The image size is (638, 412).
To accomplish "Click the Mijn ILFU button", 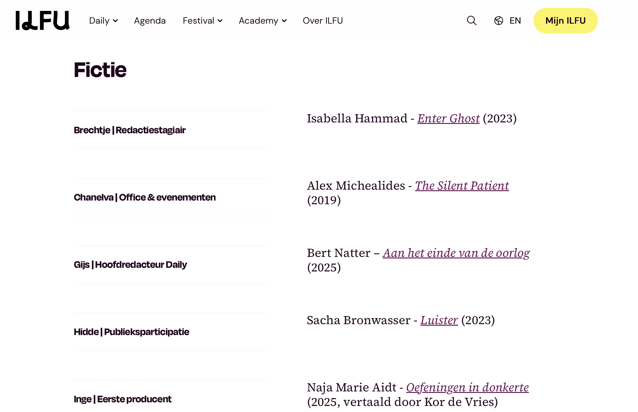I will pyautogui.click(x=565, y=21).
